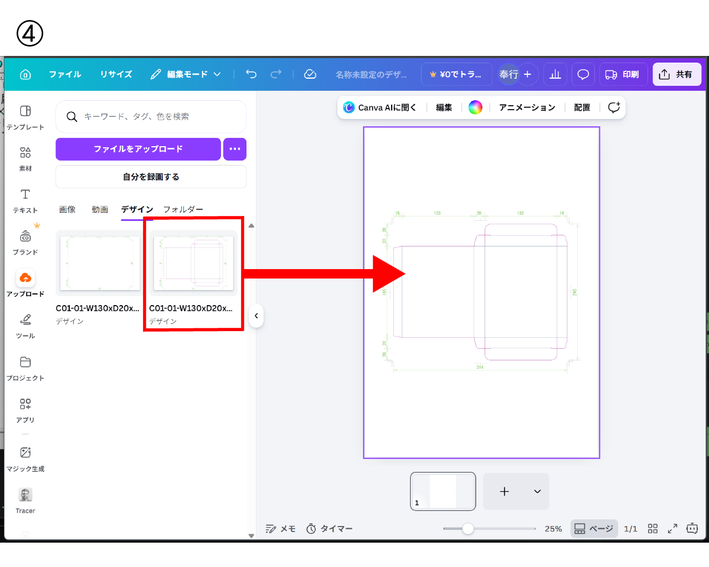The height and width of the screenshot is (567, 709).
Task: Switch to the 画像 tab
Action: point(68,209)
